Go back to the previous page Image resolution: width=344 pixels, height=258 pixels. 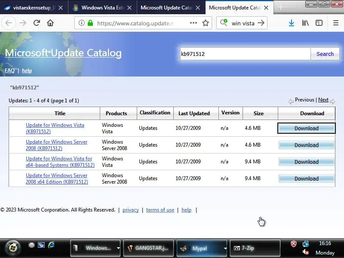[x=9, y=23]
